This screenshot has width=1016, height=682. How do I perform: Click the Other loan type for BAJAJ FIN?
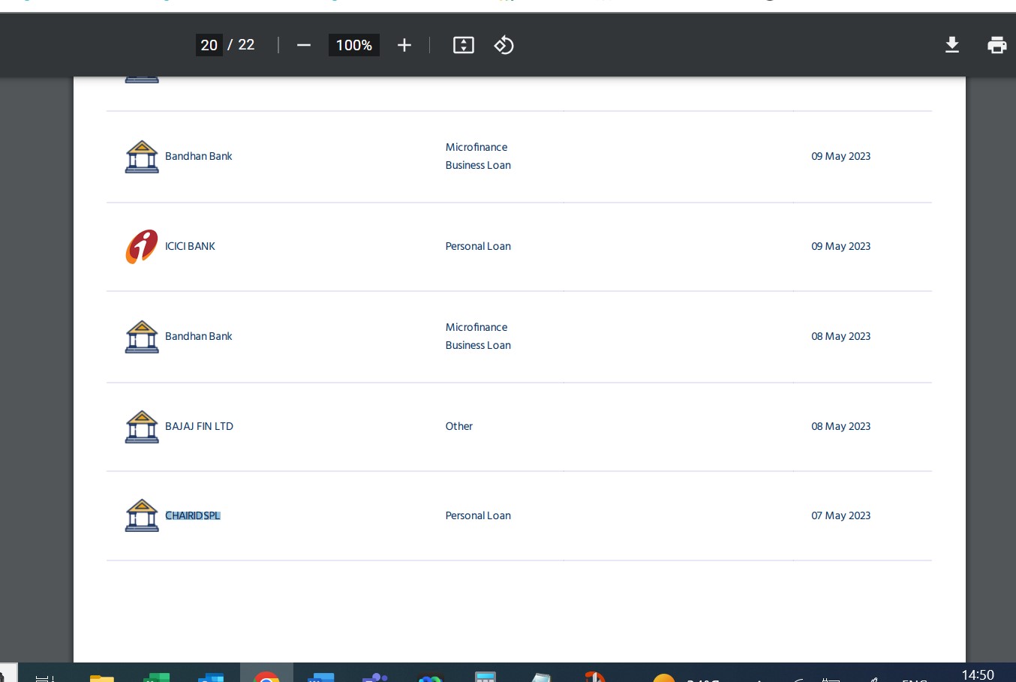tap(459, 427)
